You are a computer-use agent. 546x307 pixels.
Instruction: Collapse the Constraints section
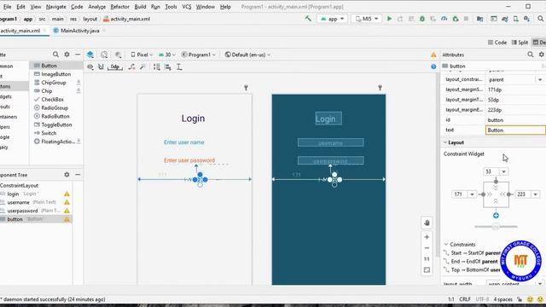tap(446, 245)
